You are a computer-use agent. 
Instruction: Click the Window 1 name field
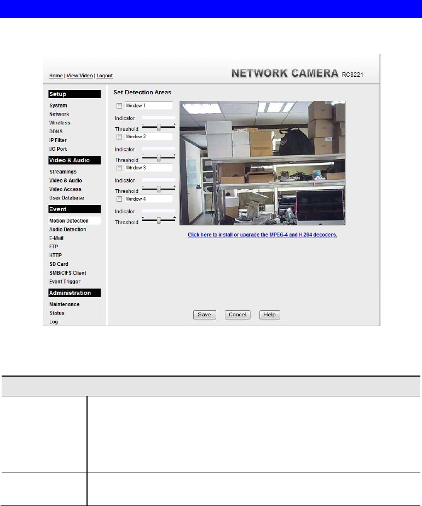pos(149,105)
